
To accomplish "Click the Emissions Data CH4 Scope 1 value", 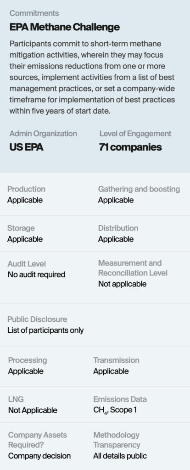I will click(x=115, y=410).
